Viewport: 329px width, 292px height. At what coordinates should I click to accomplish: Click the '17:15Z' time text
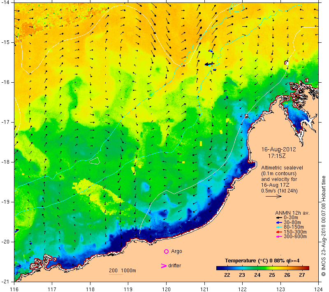pos(277,156)
